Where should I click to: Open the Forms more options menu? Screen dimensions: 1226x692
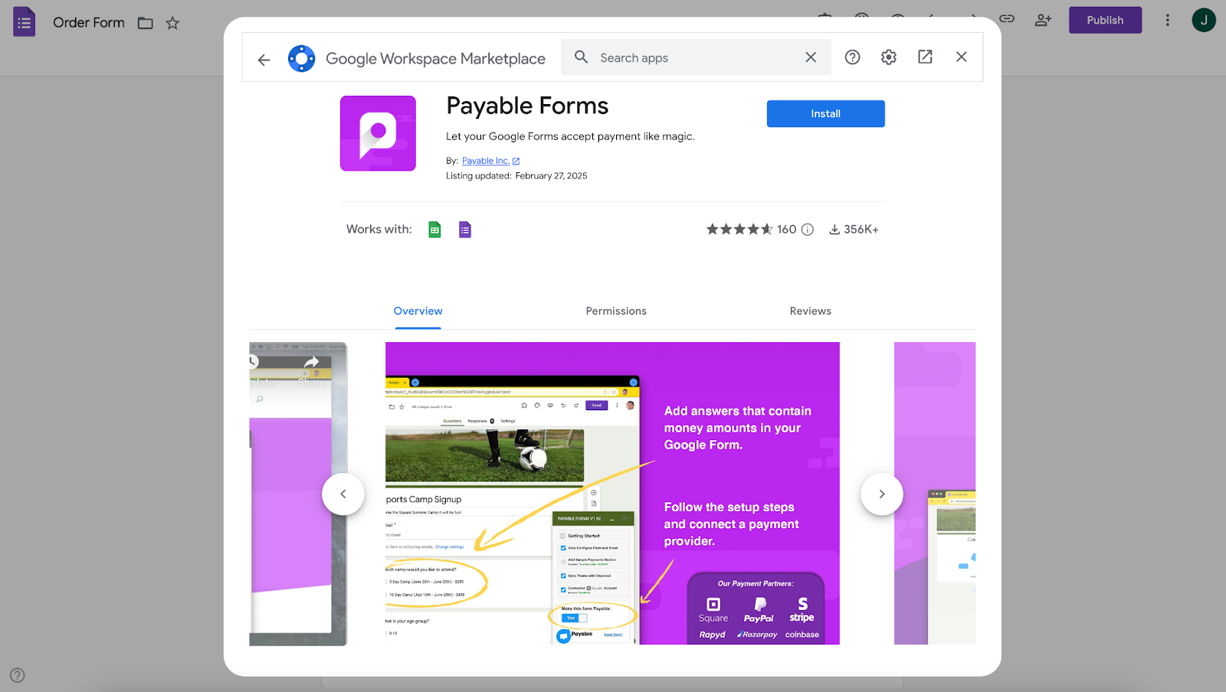1168,20
